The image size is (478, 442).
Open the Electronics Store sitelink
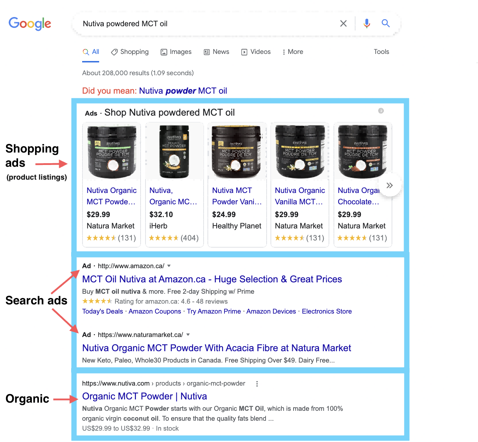tap(327, 311)
